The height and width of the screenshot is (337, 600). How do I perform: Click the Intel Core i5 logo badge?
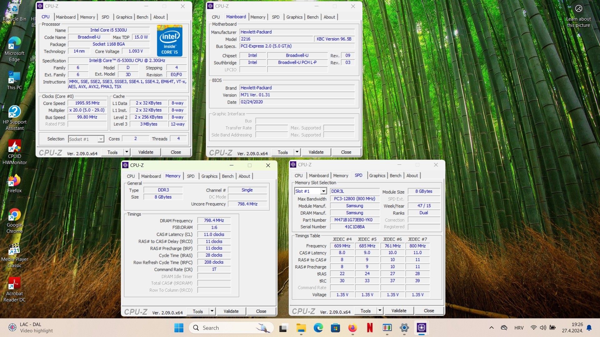tap(169, 41)
